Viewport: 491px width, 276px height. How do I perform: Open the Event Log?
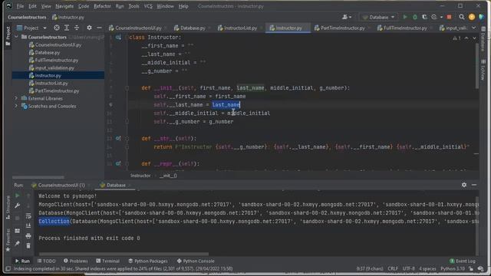coord(463,261)
